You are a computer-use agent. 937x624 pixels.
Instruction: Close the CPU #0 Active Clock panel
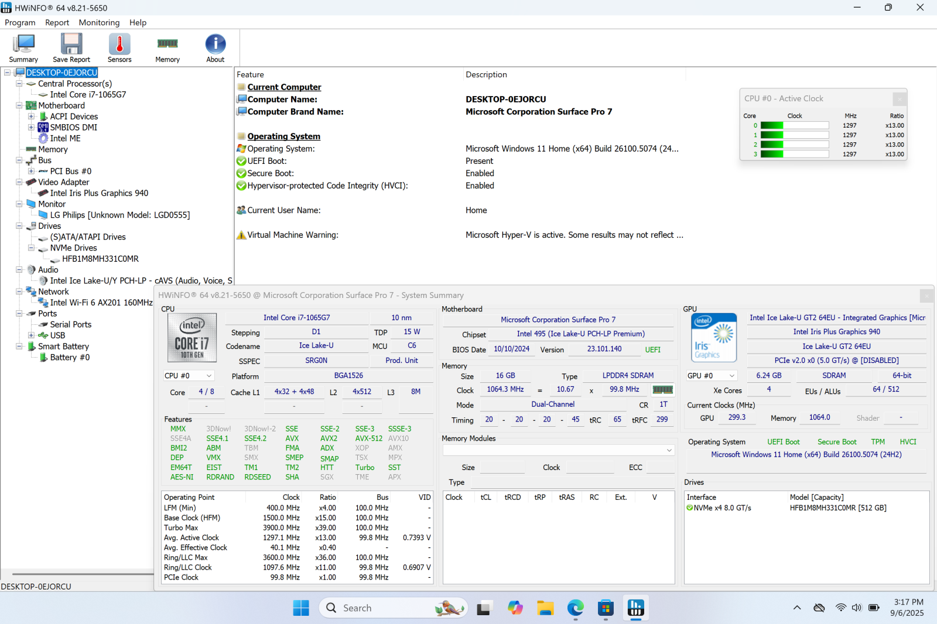tap(899, 99)
